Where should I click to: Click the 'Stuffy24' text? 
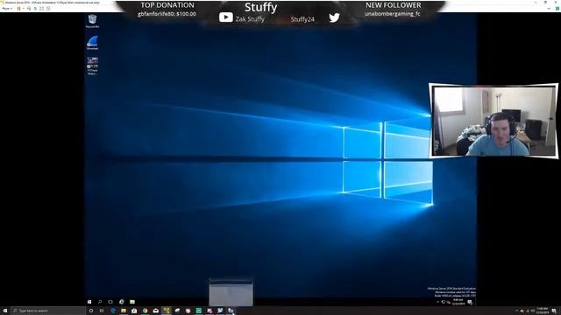pos(302,19)
